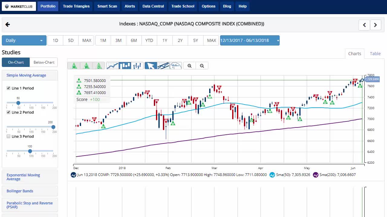Click Line 1 Period slider handle at 50
387x217 pixels.
pyautogui.click(x=18, y=103)
